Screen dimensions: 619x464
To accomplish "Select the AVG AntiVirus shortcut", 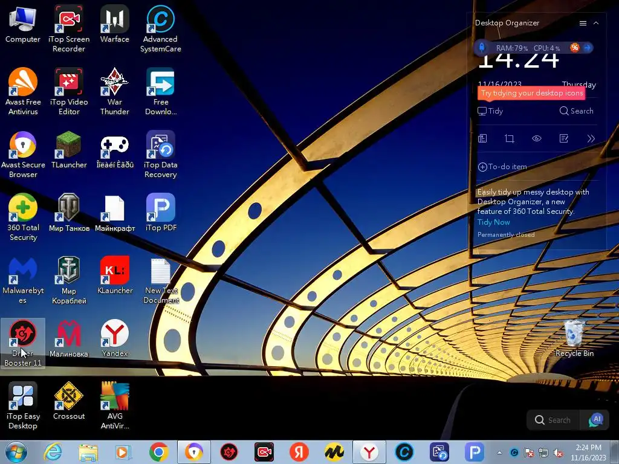I will coord(114,405).
